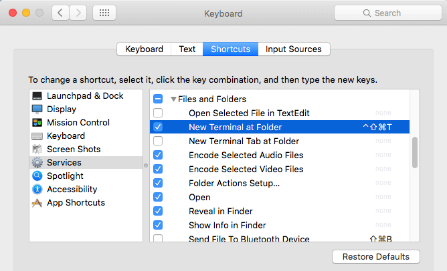Switch to the Input Sources tab
This screenshot has width=447, height=271.
[294, 49]
